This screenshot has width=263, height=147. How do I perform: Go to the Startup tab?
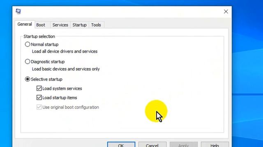pos(79,25)
